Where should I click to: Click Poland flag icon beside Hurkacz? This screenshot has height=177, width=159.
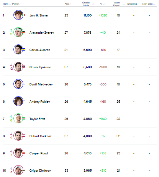pyautogui.click(x=23, y=136)
